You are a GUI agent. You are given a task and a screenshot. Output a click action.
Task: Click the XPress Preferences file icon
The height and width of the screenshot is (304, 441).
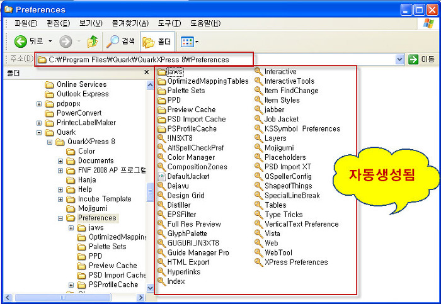click(x=259, y=262)
